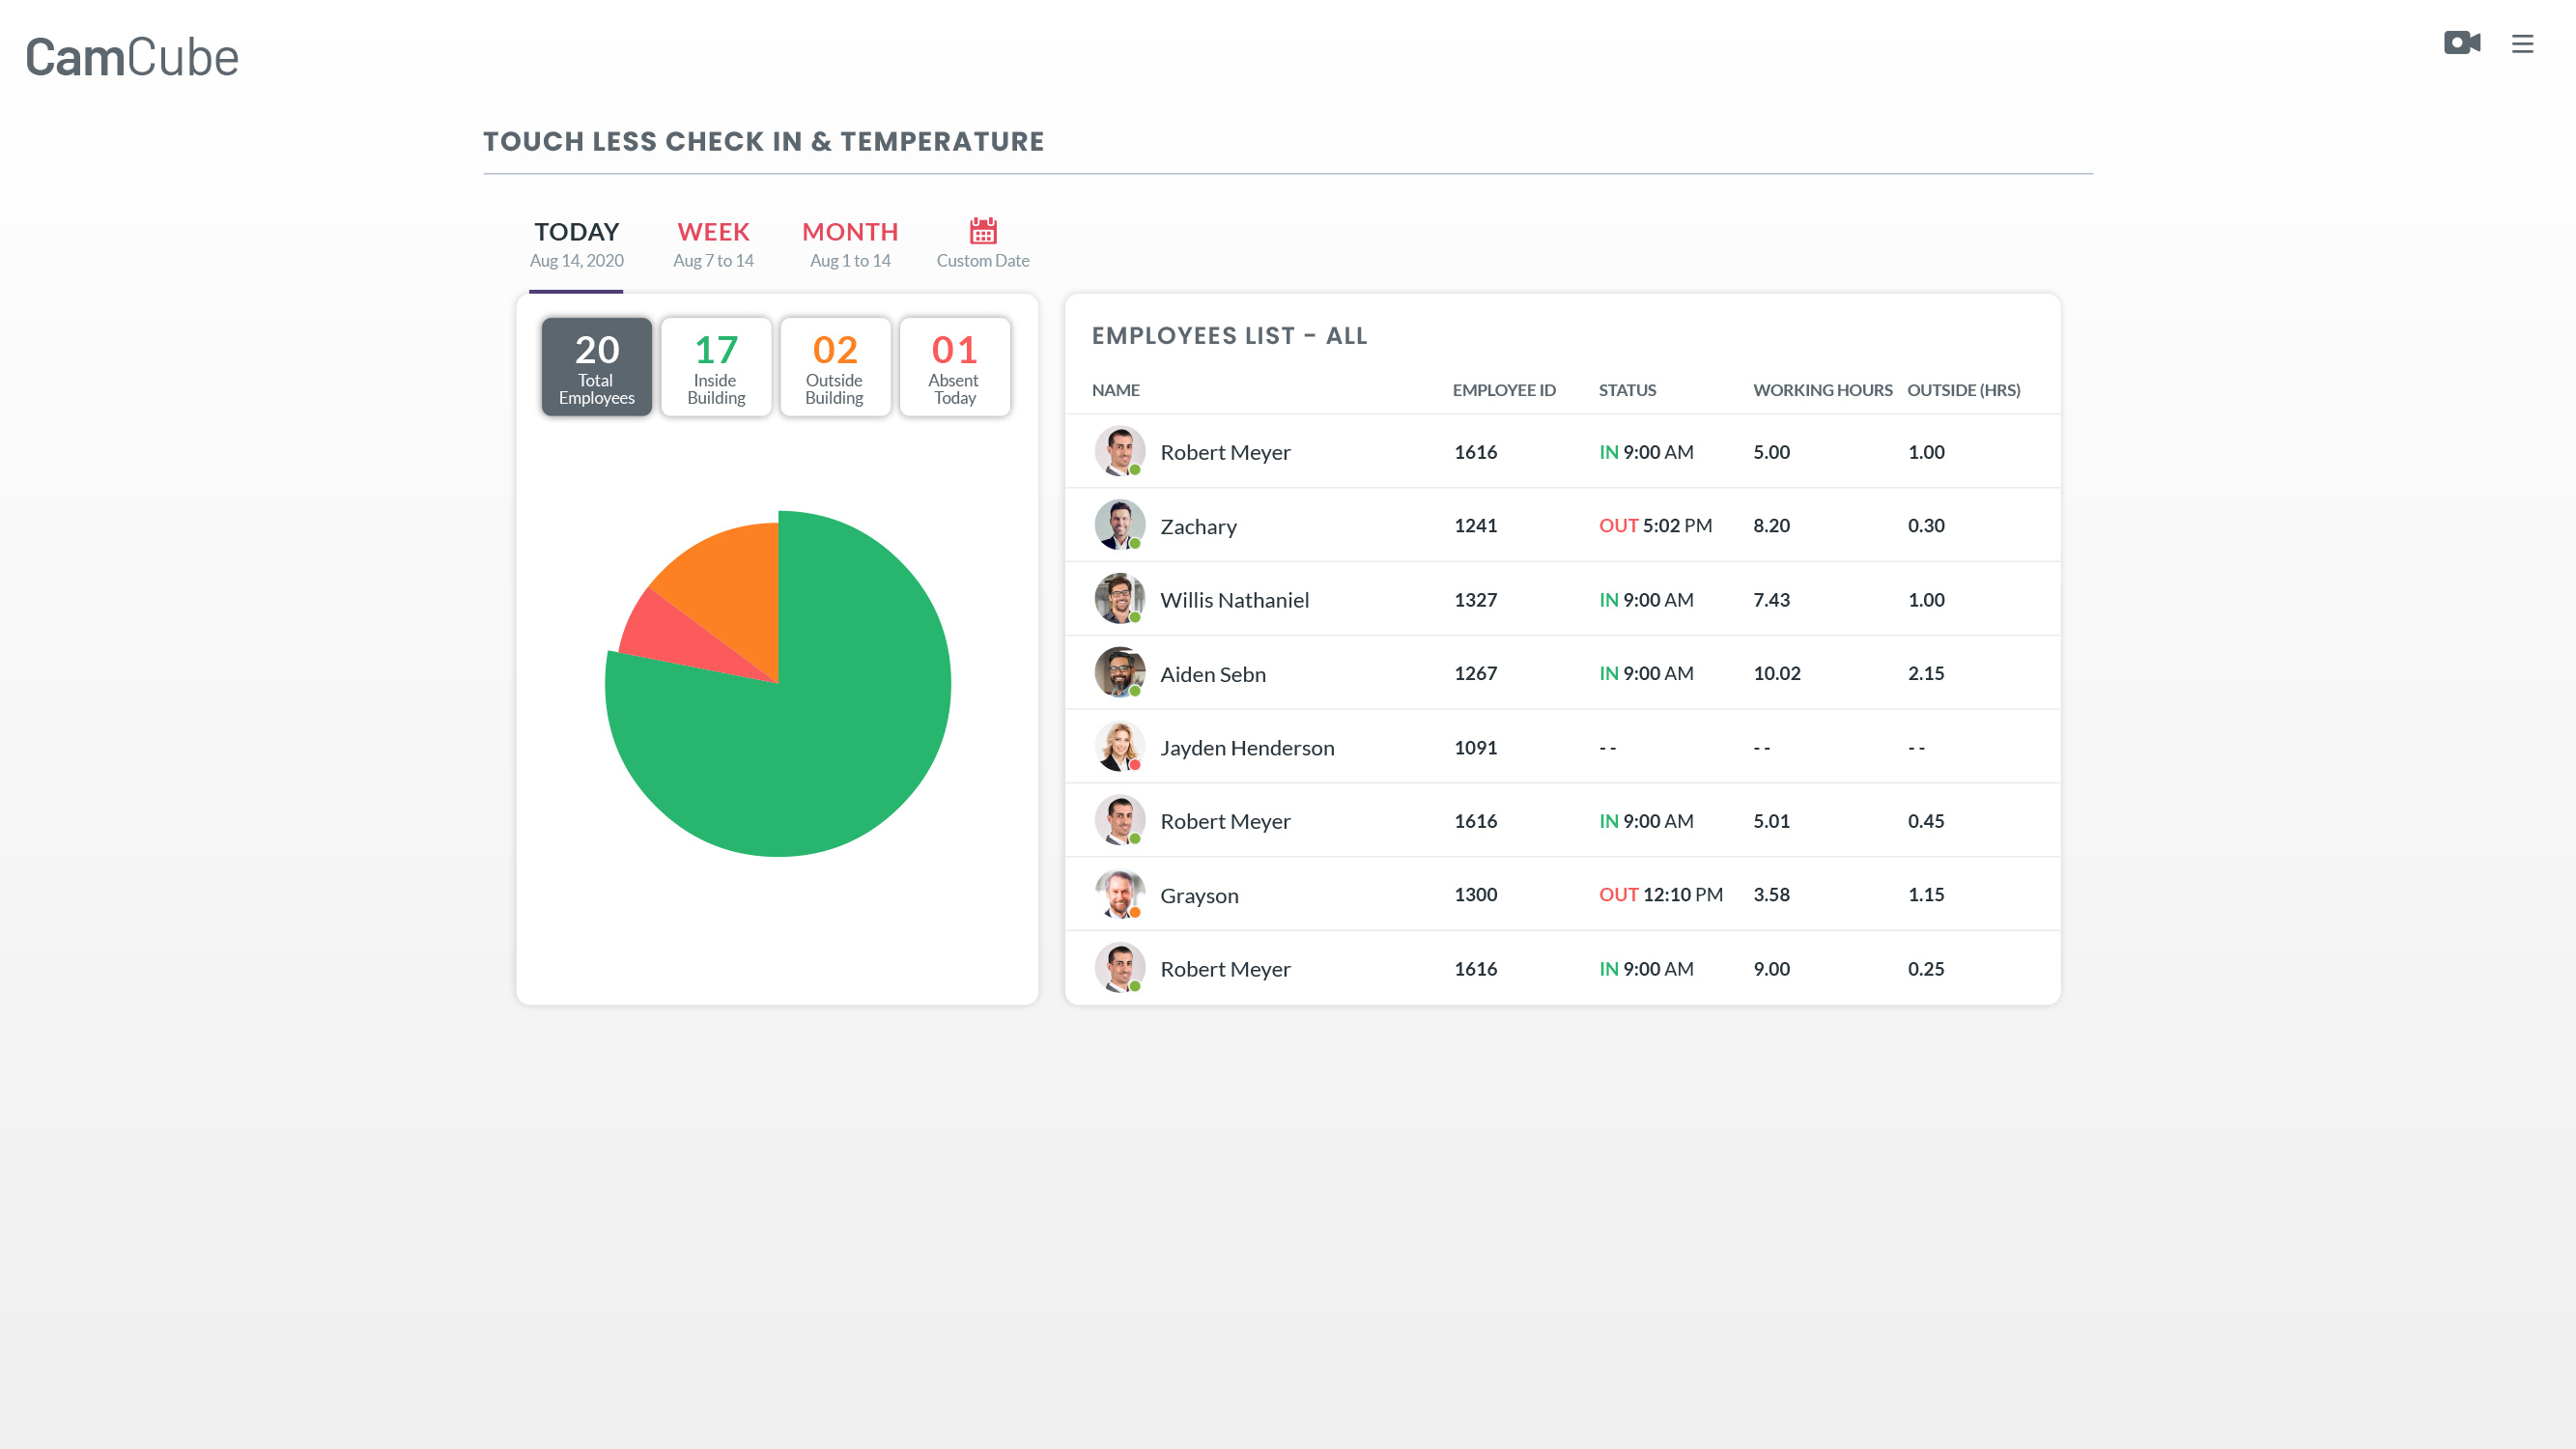Click the CamCube logo
This screenshot has width=2576, height=1449.
point(132,58)
